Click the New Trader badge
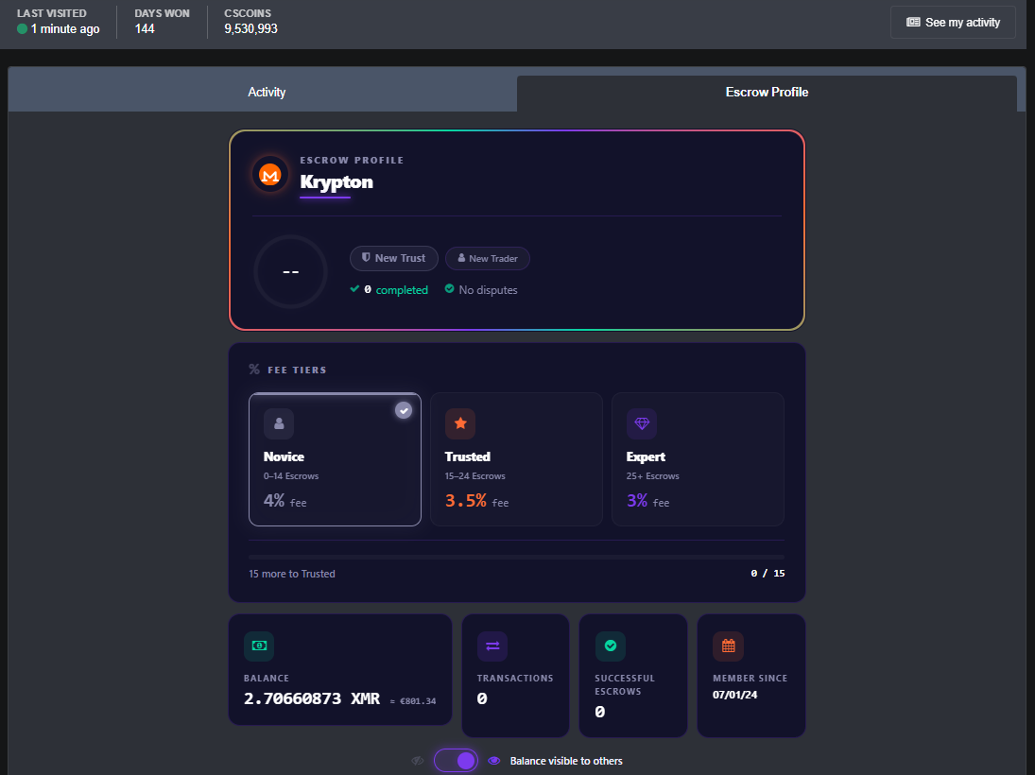 tap(488, 258)
